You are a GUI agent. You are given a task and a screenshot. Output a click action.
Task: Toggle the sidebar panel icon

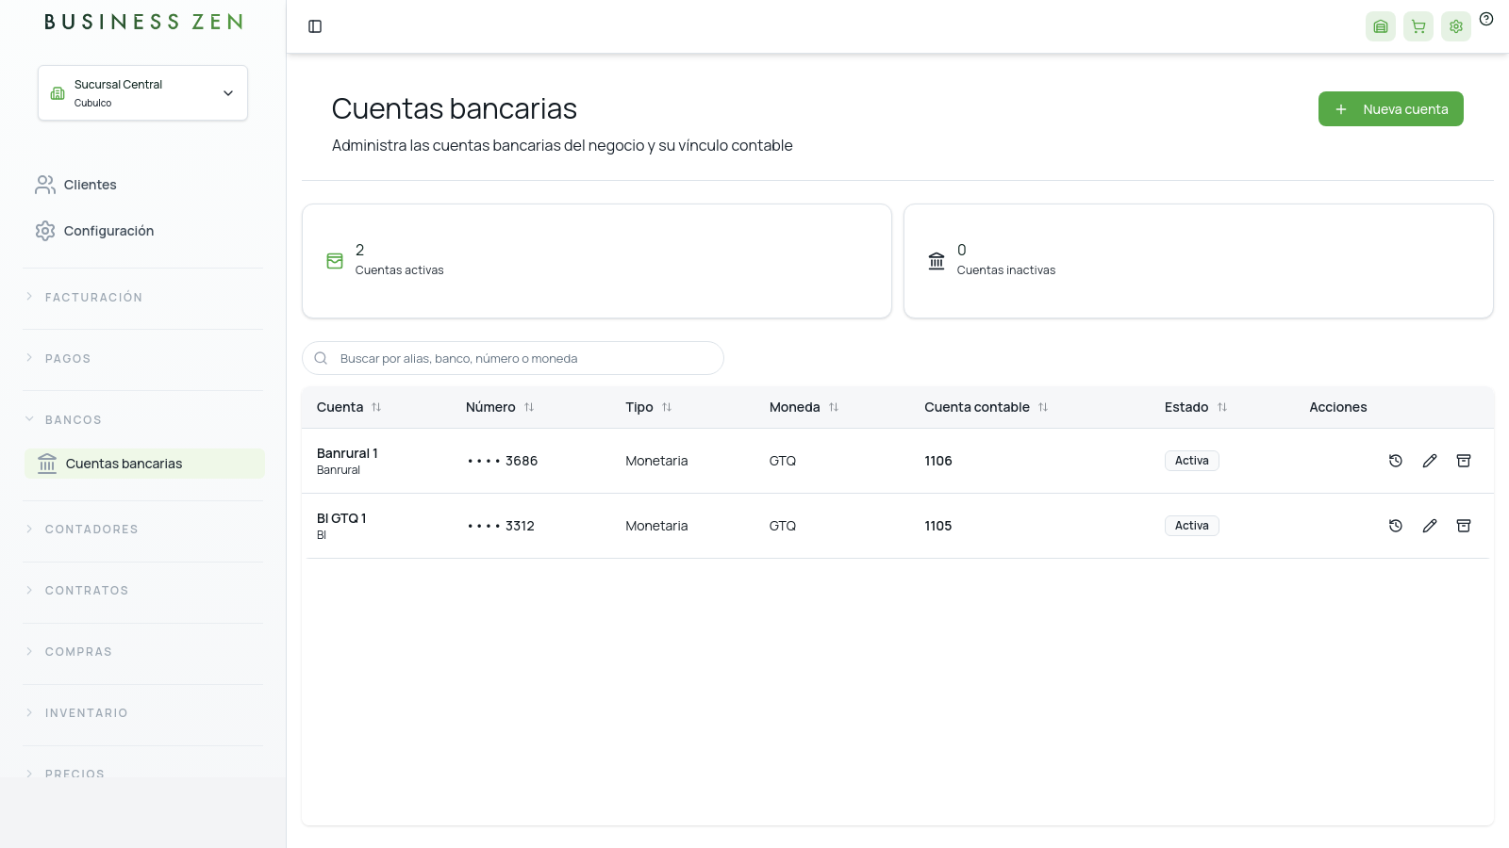[315, 26]
